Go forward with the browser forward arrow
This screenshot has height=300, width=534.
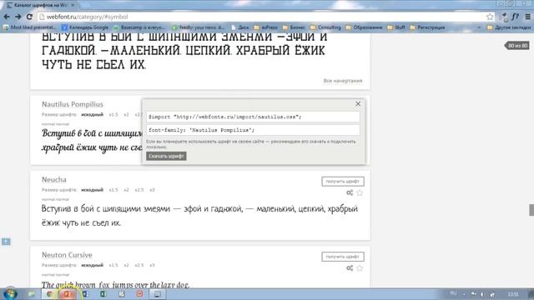pyautogui.click(x=18, y=17)
